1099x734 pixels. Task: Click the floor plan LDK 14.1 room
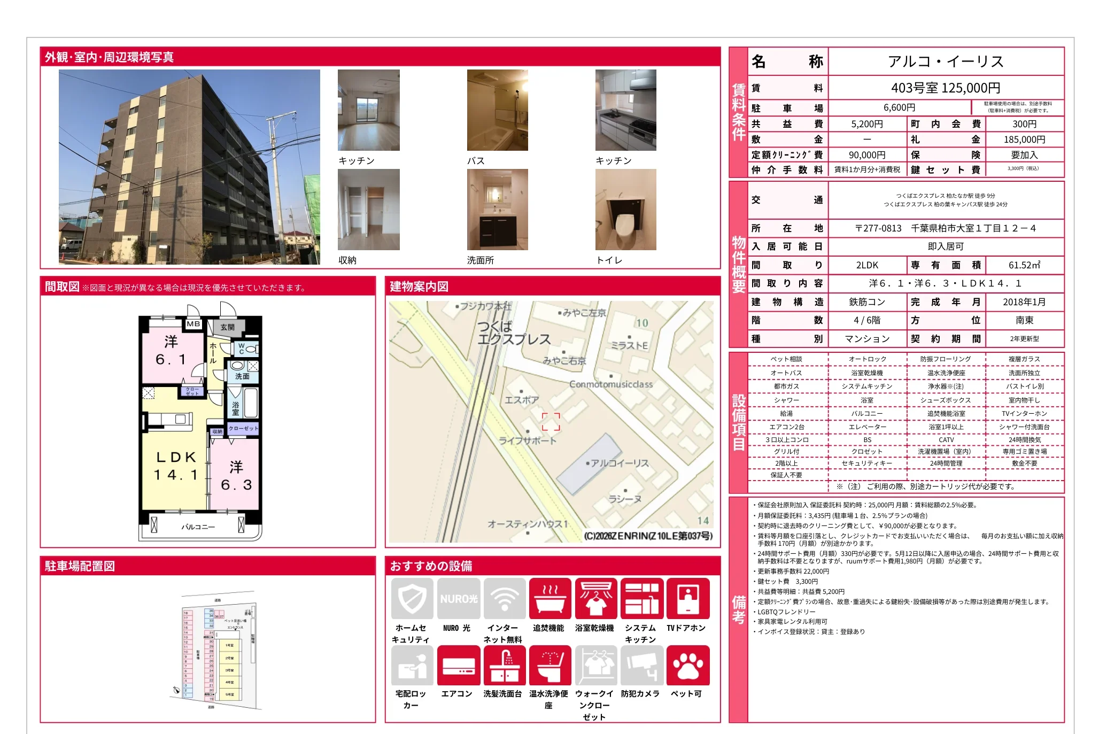point(175,465)
